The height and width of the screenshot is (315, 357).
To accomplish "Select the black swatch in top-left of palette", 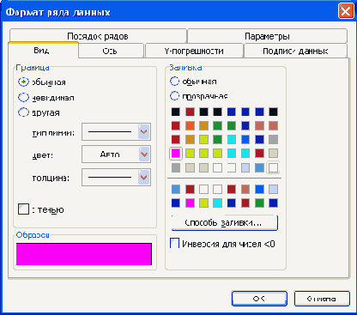I will coord(176,112).
